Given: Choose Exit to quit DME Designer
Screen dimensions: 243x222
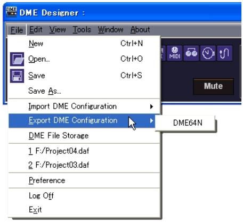Looking at the screenshot, I should pos(84,210).
